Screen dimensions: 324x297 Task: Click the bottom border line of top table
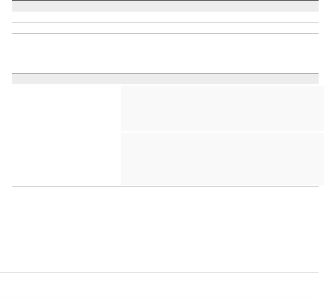click(165, 33)
